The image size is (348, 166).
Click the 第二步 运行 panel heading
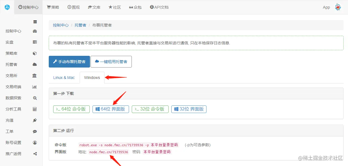[196, 131]
